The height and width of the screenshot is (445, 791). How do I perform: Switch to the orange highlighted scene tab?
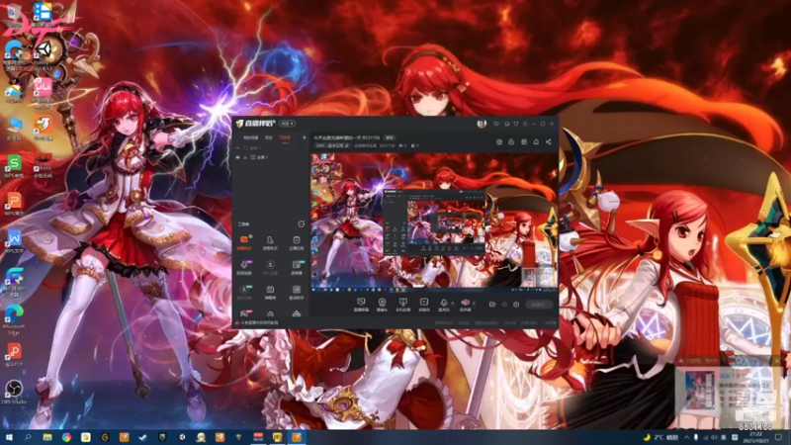[285, 137]
